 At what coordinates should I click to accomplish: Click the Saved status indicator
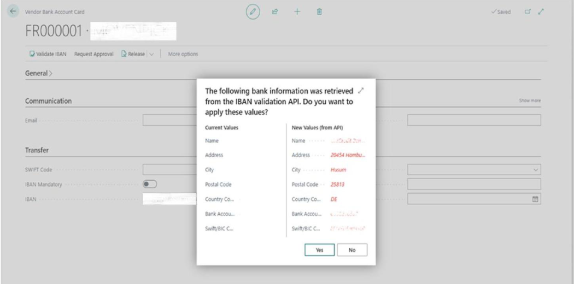(x=501, y=11)
